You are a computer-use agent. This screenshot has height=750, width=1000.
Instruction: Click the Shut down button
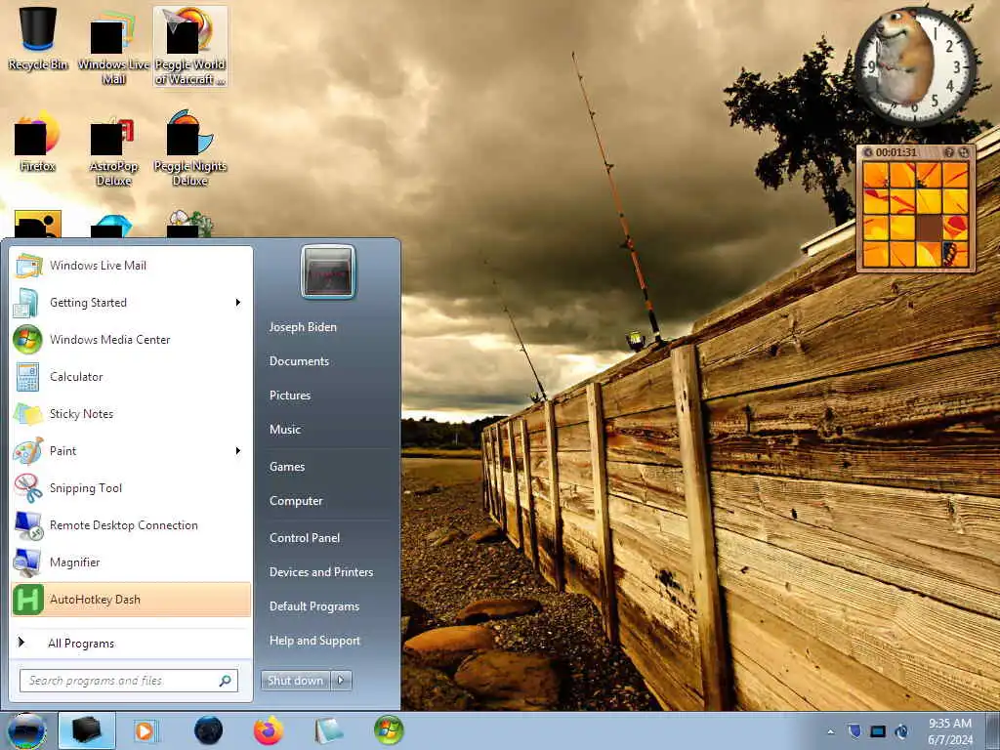(295, 681)
